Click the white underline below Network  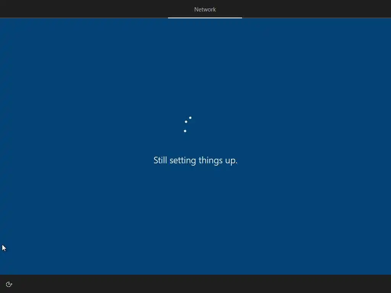pyautogui.click(x=205, y=18)
